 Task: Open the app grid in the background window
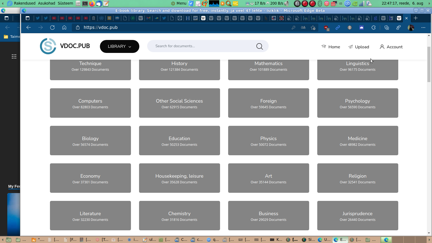click(14, 56)
